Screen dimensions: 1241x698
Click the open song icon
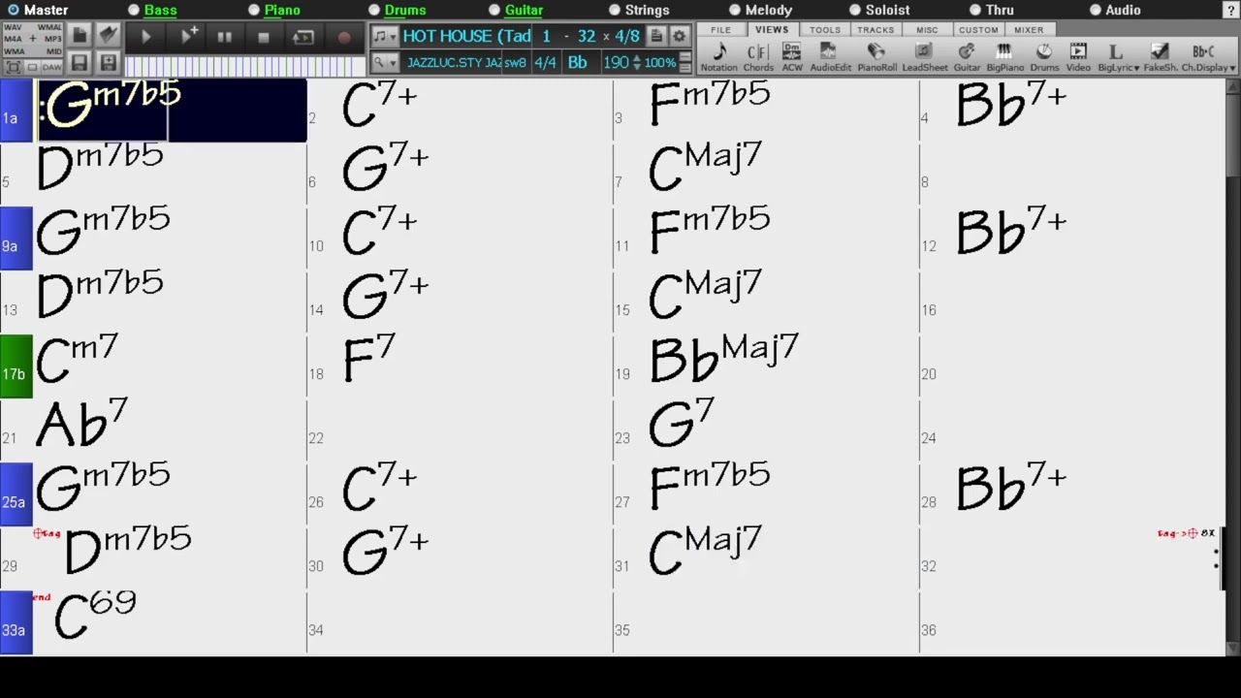108,35
